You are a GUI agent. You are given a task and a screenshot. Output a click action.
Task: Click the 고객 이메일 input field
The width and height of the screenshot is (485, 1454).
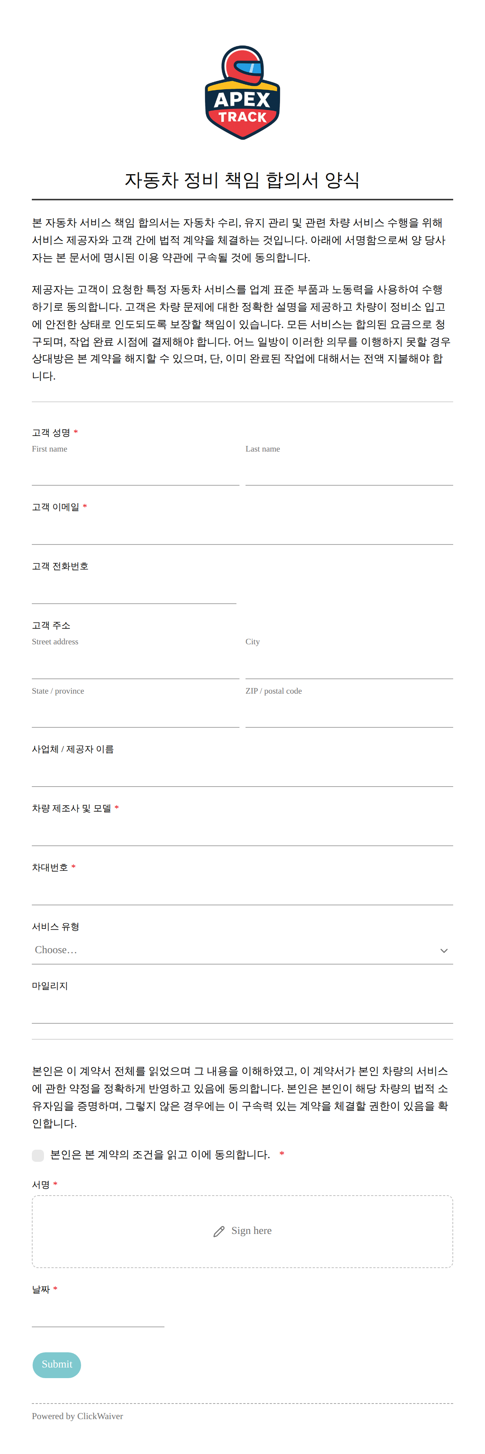coord(242,530)
